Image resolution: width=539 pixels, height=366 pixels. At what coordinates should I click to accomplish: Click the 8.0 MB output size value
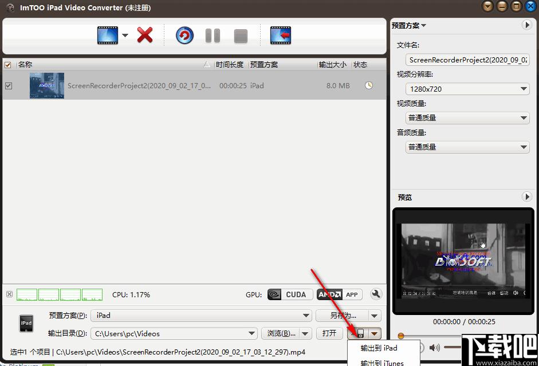pos(339,85)
